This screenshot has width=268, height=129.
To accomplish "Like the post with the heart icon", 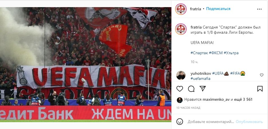I will tap(180, 89).
